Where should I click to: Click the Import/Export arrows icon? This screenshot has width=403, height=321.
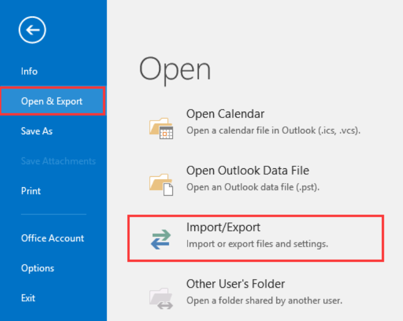(x=161, y=240)
